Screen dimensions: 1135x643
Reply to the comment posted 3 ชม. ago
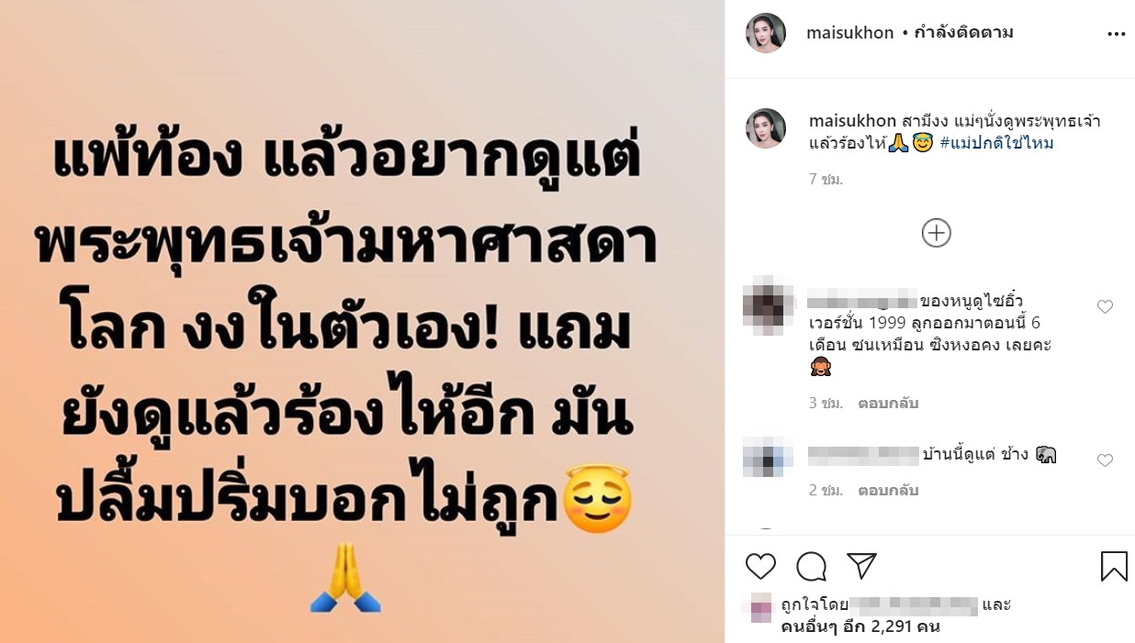pos(888,404)
